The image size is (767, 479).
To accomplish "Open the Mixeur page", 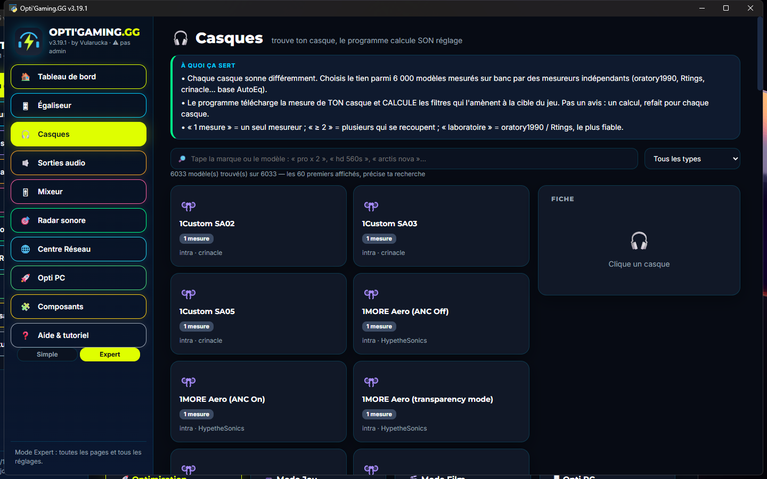I will [78, 192].
